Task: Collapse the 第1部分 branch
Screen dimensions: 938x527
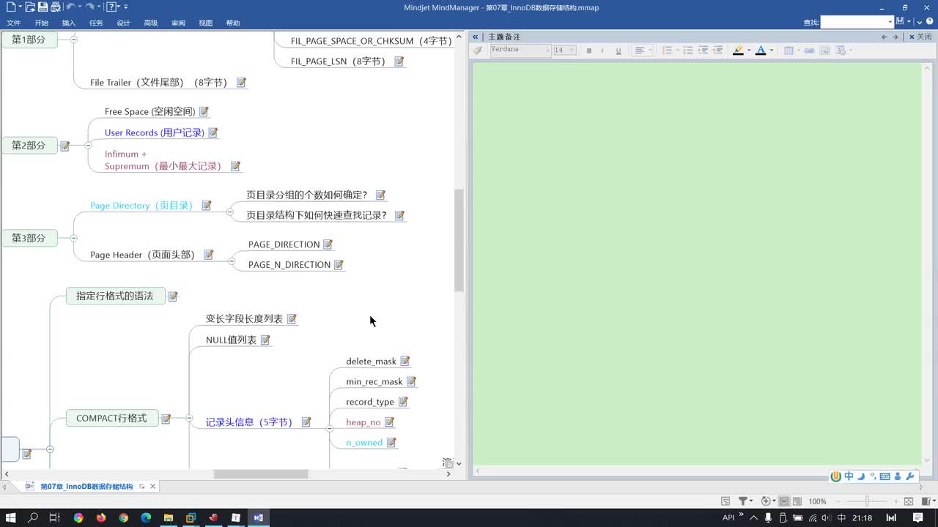Action: click(x=73, y=40)
